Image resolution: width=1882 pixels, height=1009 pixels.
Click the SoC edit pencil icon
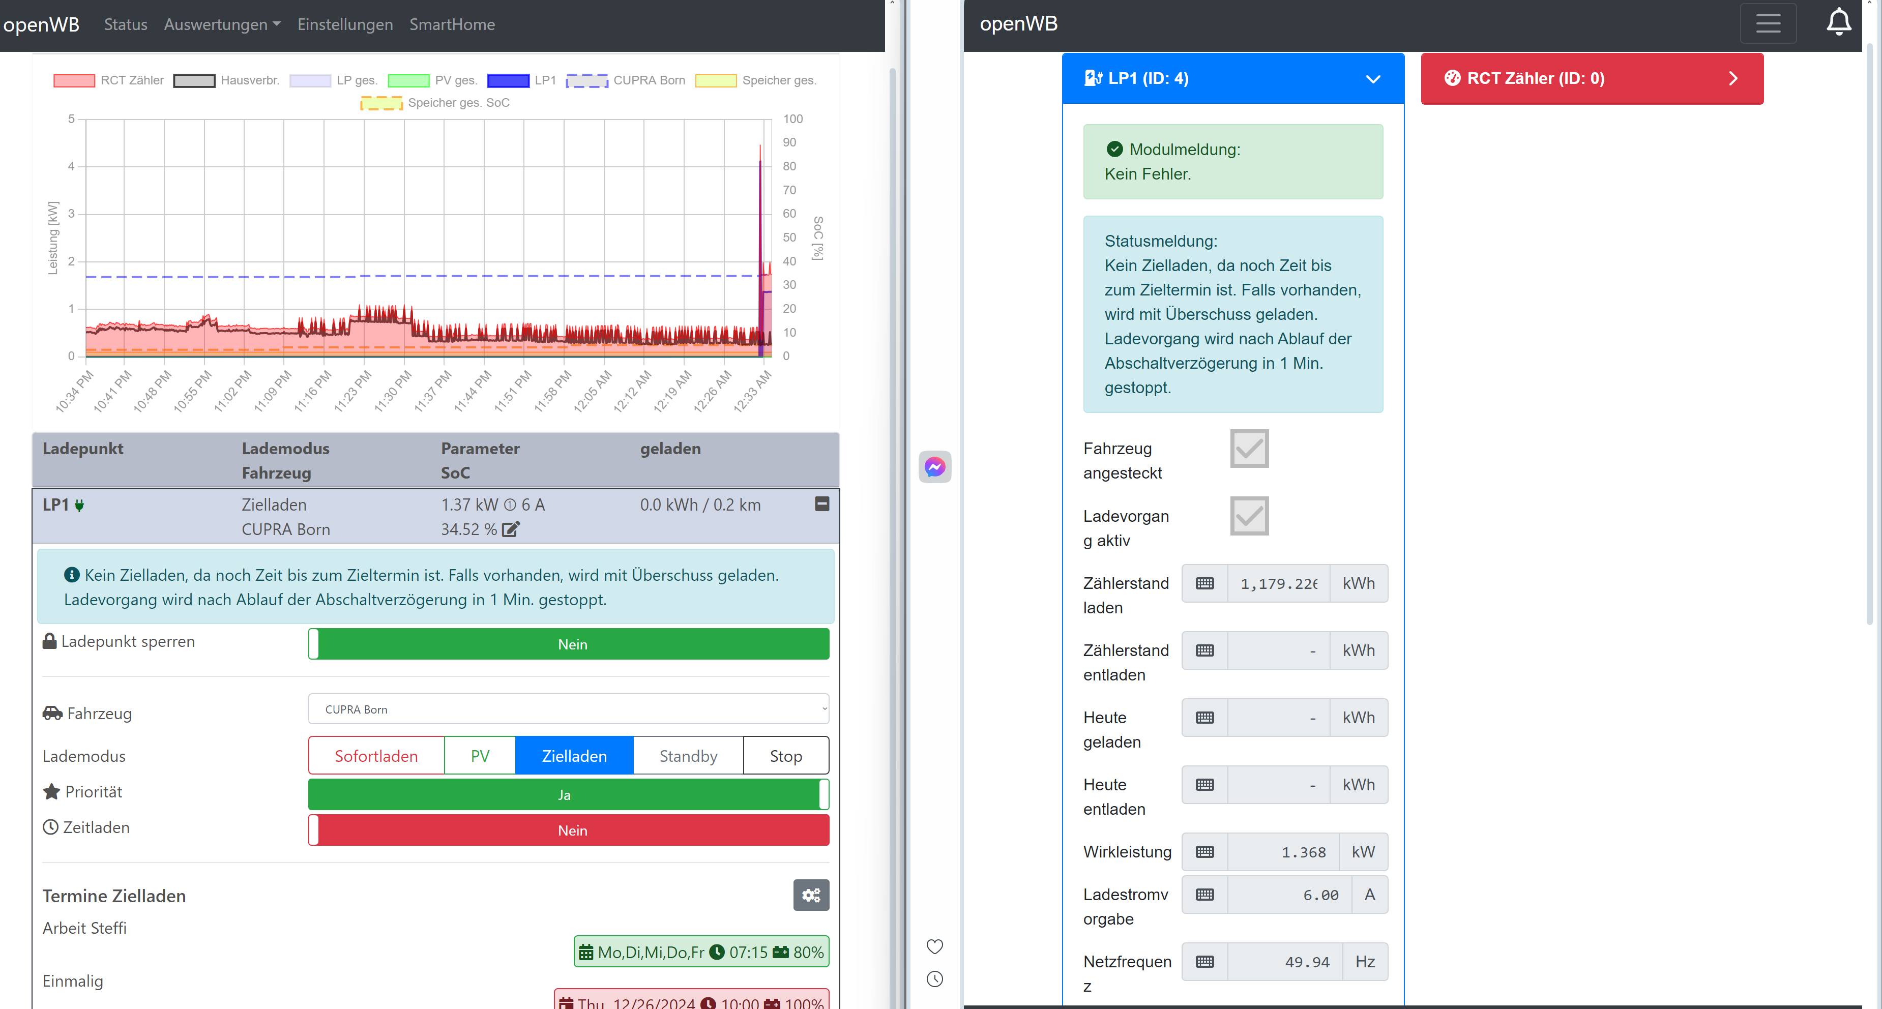click(511, 529)
